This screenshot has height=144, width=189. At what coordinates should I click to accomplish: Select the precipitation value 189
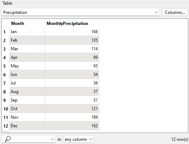[x=72, y=117]
